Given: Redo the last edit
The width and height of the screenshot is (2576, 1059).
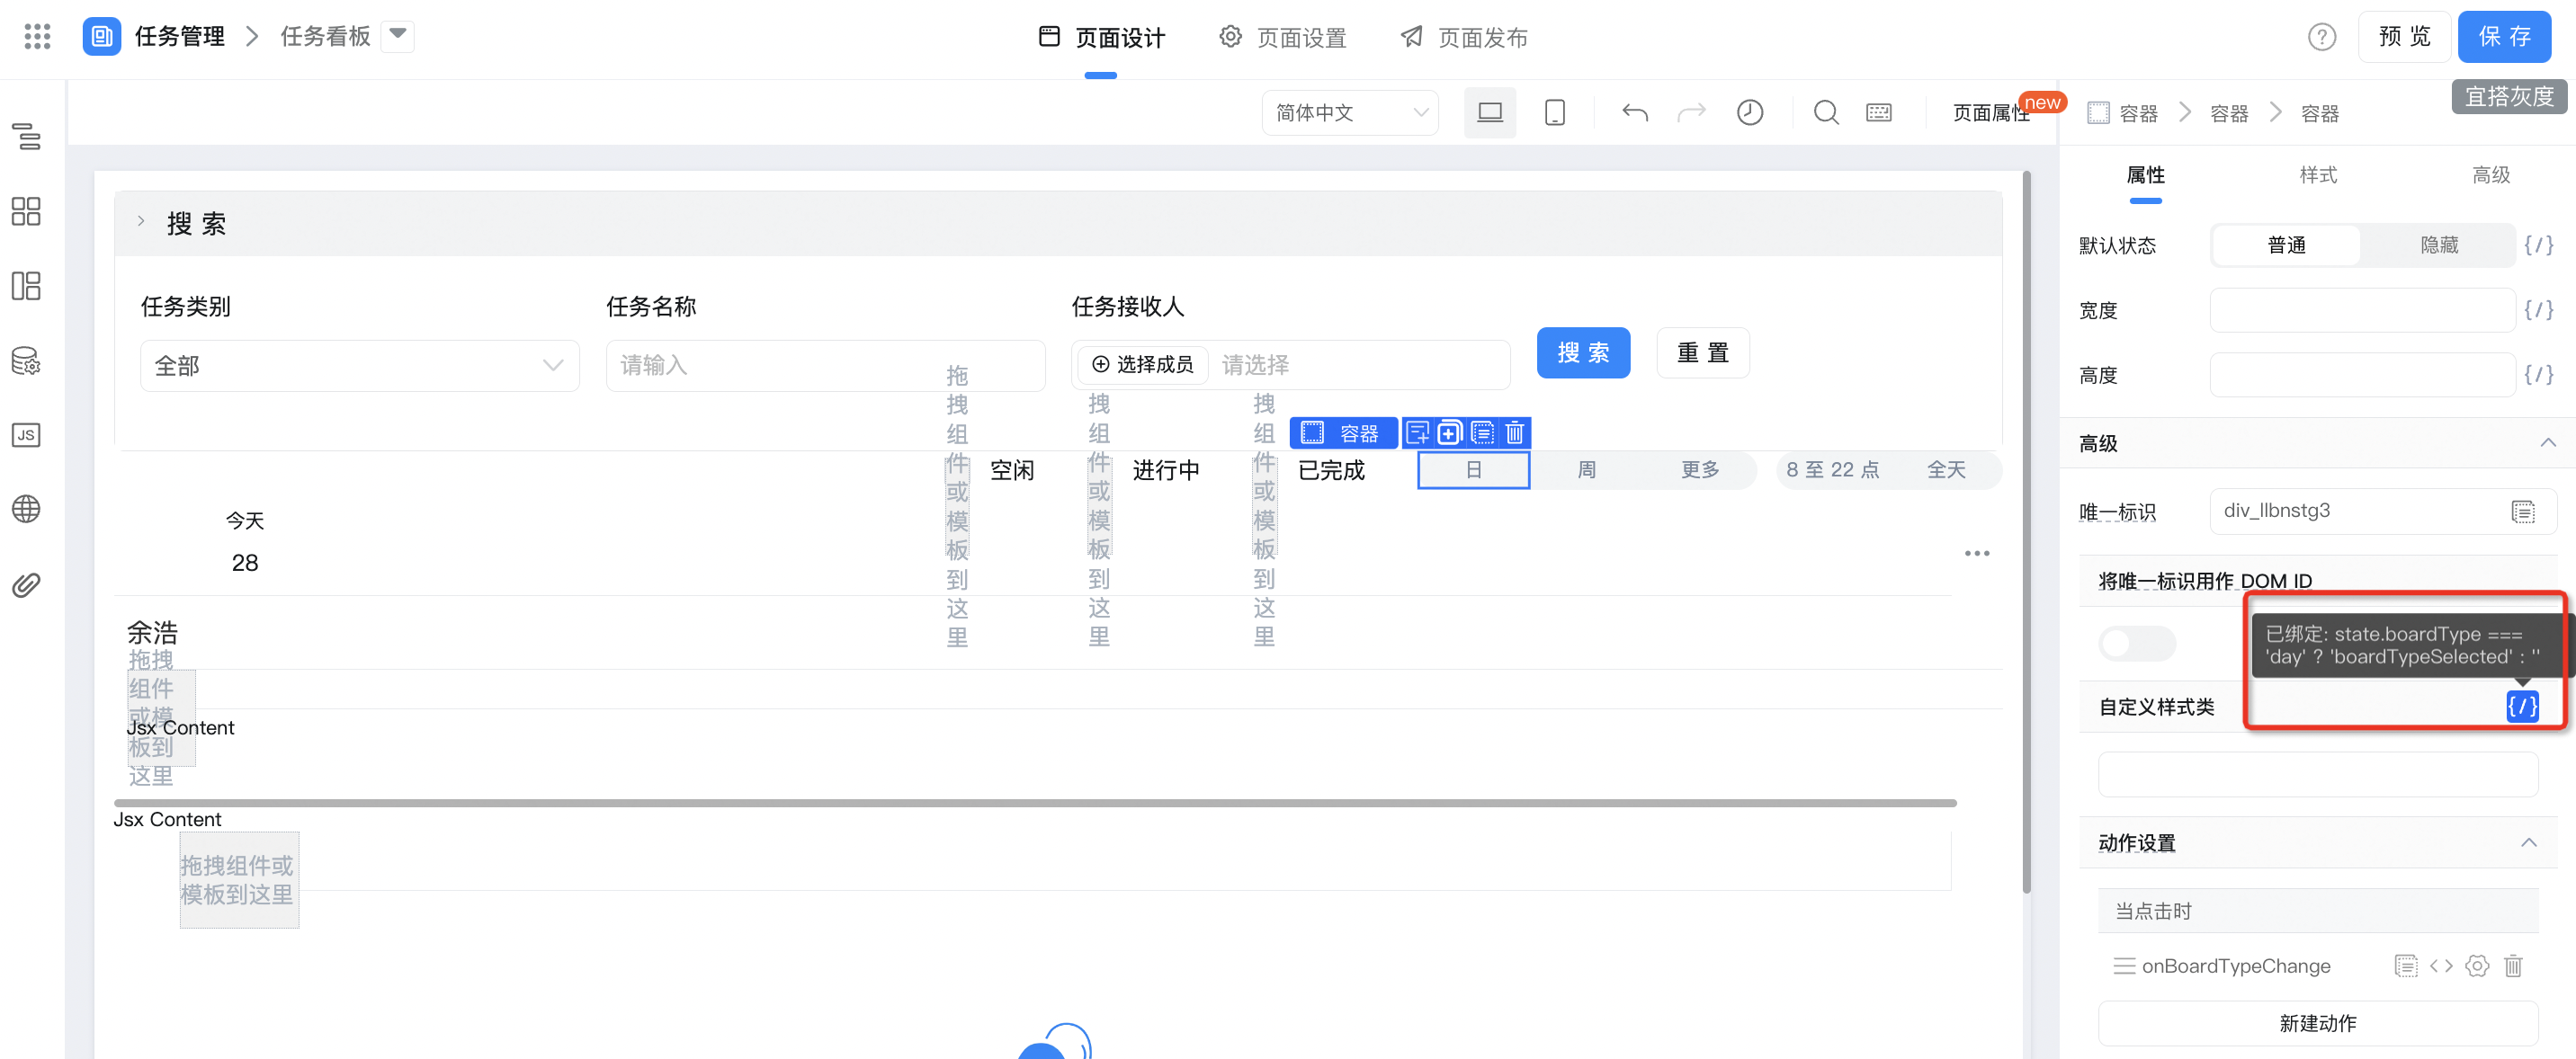Looking at the screenshot, I should coord(1691,113).
